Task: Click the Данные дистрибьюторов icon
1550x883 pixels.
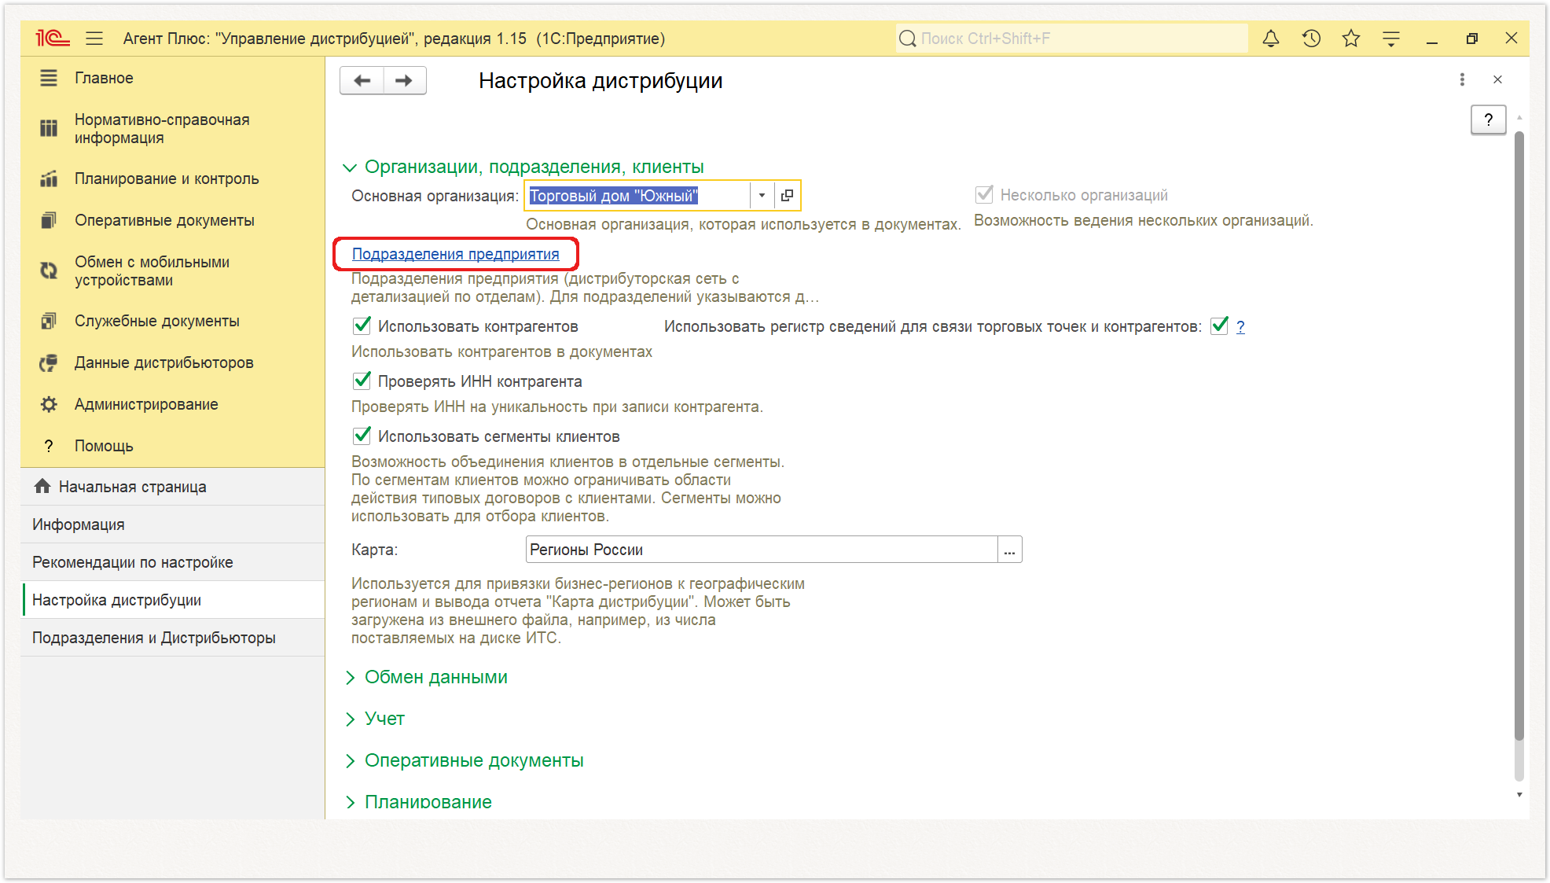Action: click(49, 362)
